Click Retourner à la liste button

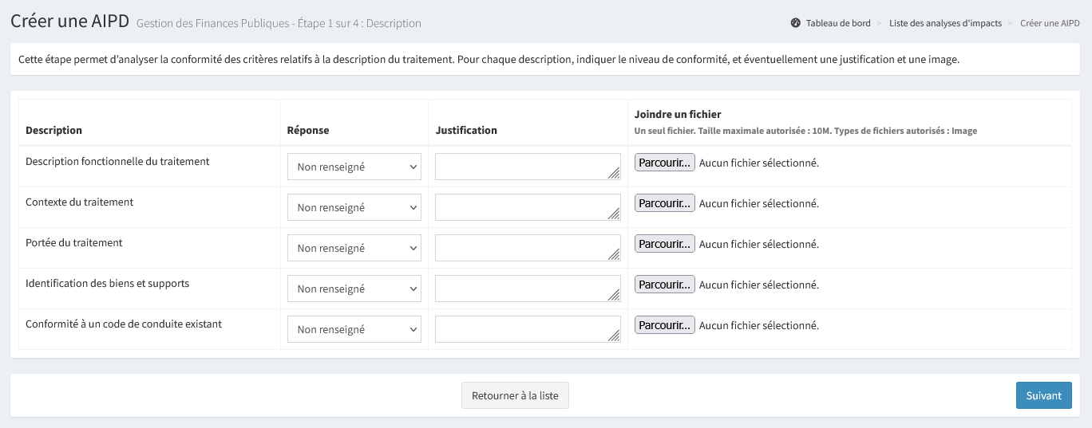(515, 395)
